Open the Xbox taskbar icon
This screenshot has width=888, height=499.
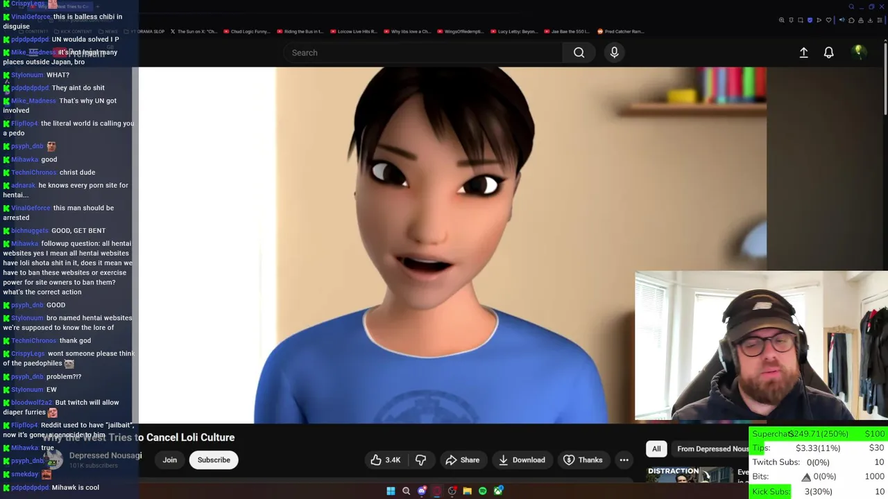coord(498,491)
